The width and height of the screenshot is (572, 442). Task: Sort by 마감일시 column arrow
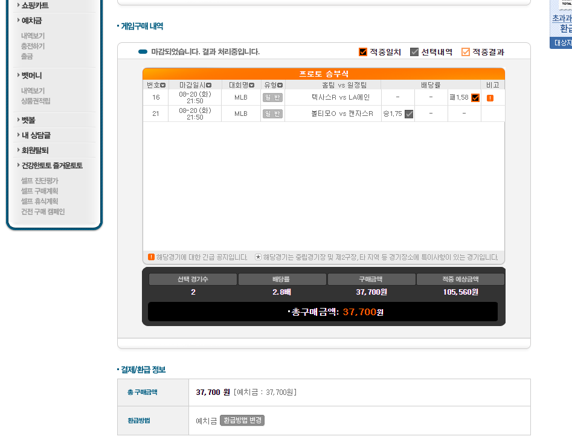208,85
